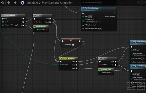Click In Play Rate 1.0 field on Knockdown montage node
146x93 pixels.
pyautogui.click(x=94, y=25)
